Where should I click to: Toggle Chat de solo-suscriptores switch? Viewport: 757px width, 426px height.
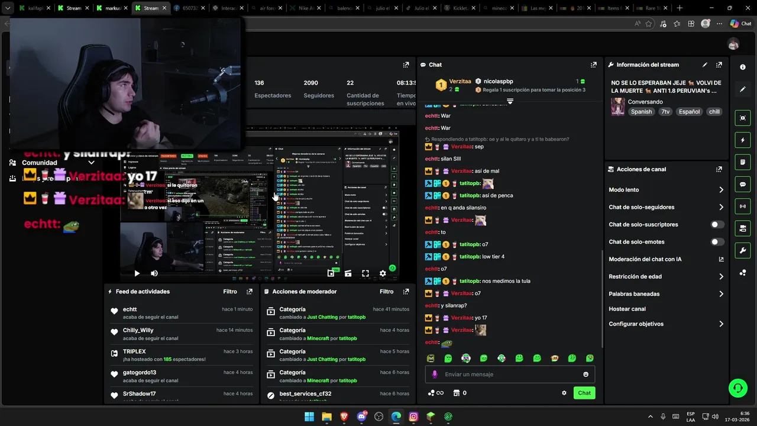[717, 225]
